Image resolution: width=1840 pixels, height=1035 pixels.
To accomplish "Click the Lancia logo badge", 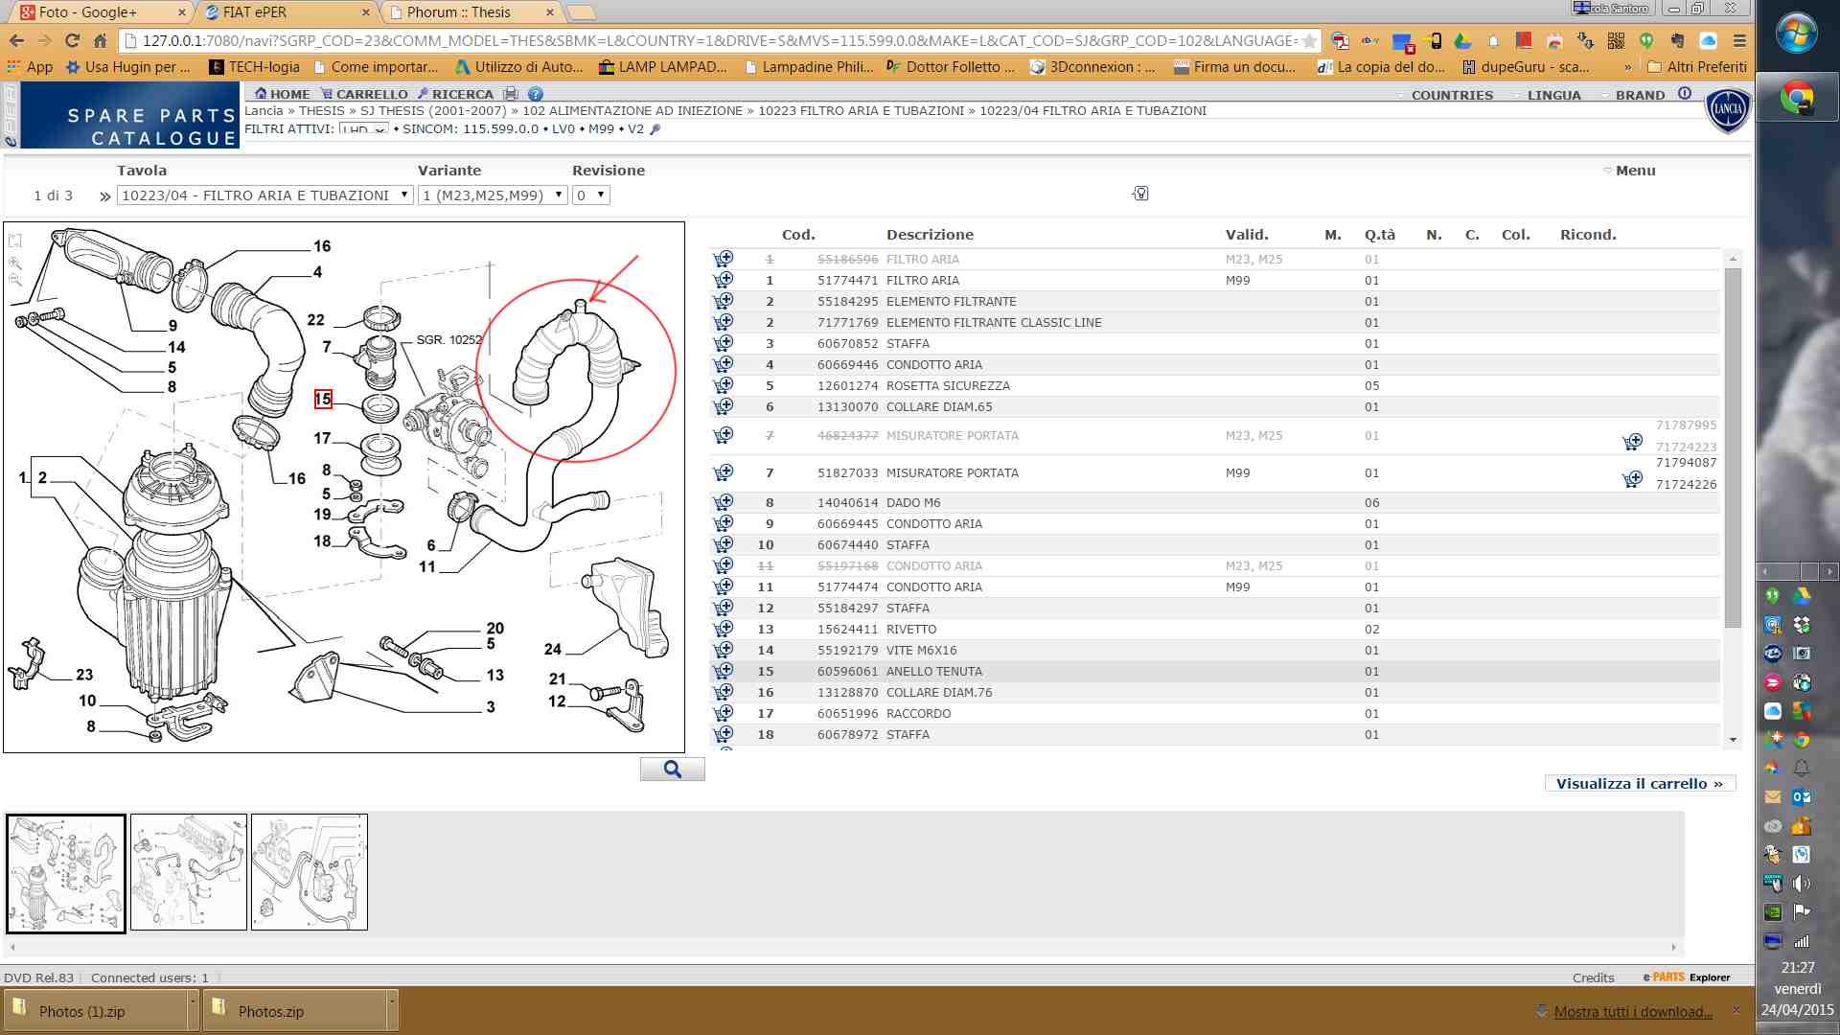I will point(1728,110).
